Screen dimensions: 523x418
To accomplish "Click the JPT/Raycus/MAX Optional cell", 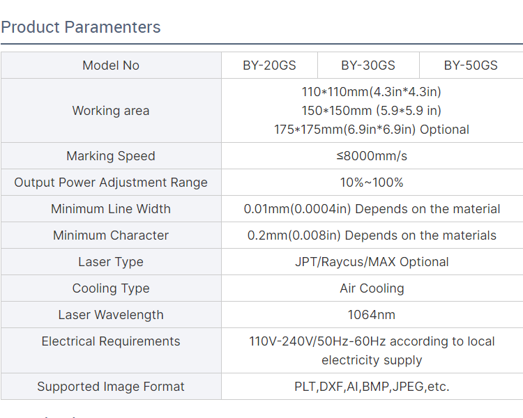I will click(372, 262).
